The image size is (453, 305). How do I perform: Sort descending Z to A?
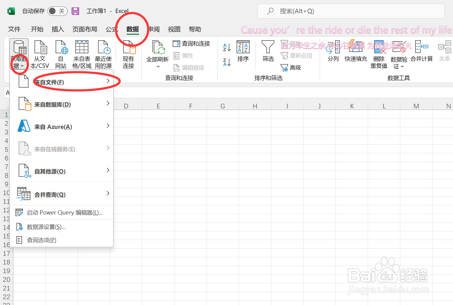click(x=227, y=62)
